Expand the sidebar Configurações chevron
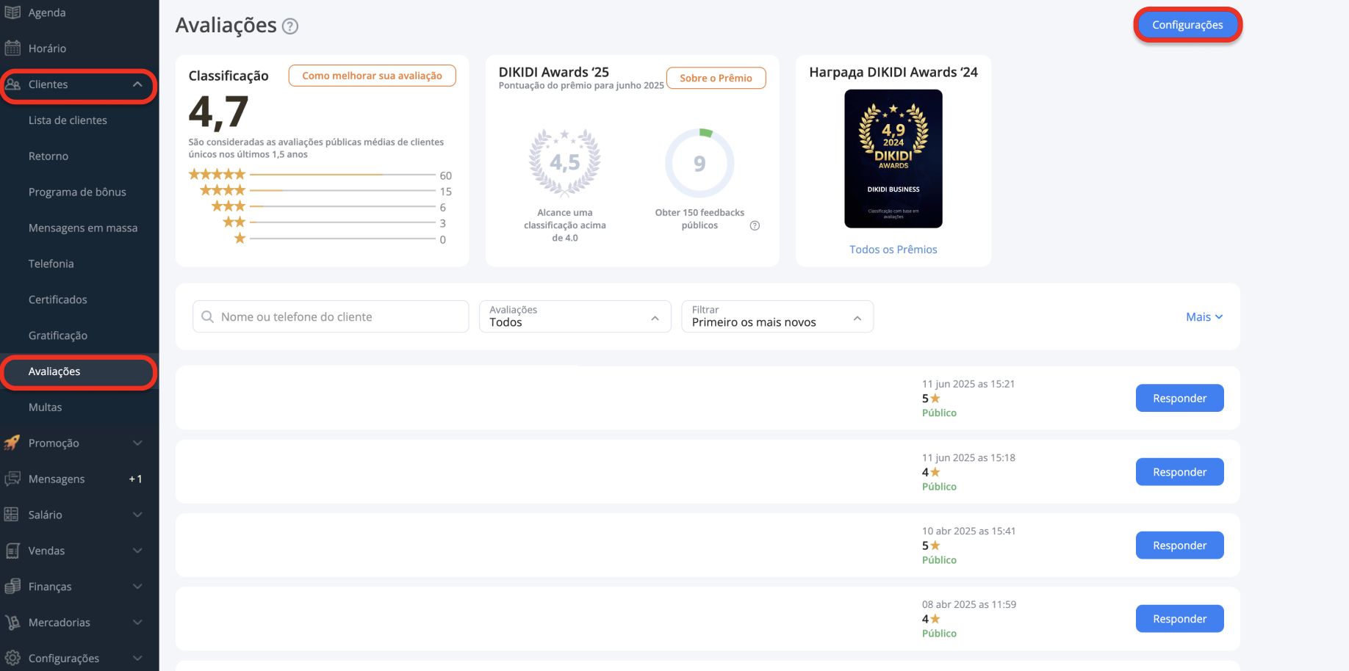 coord(137,659)
